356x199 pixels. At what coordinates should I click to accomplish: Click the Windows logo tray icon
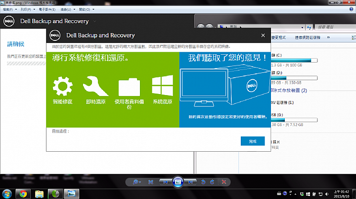point(308,194)
